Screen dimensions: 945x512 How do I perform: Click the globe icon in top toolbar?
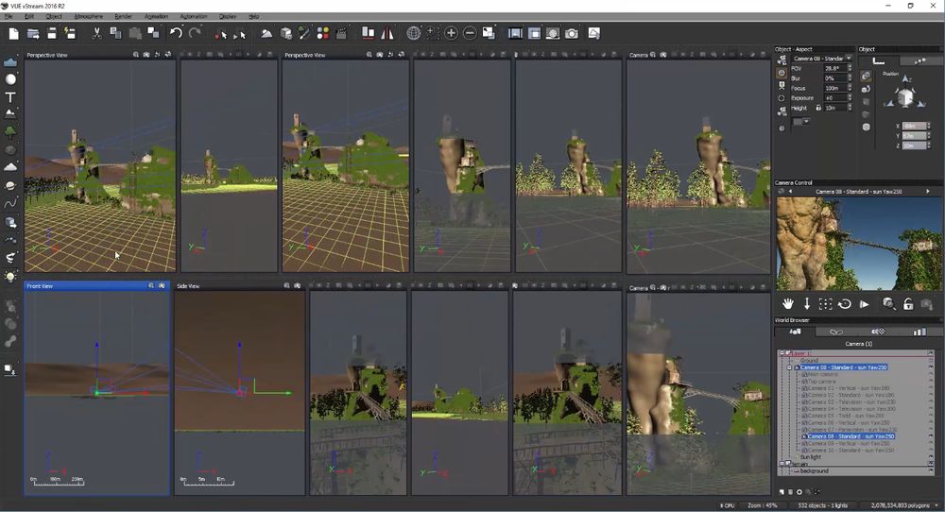coord(413,33)
